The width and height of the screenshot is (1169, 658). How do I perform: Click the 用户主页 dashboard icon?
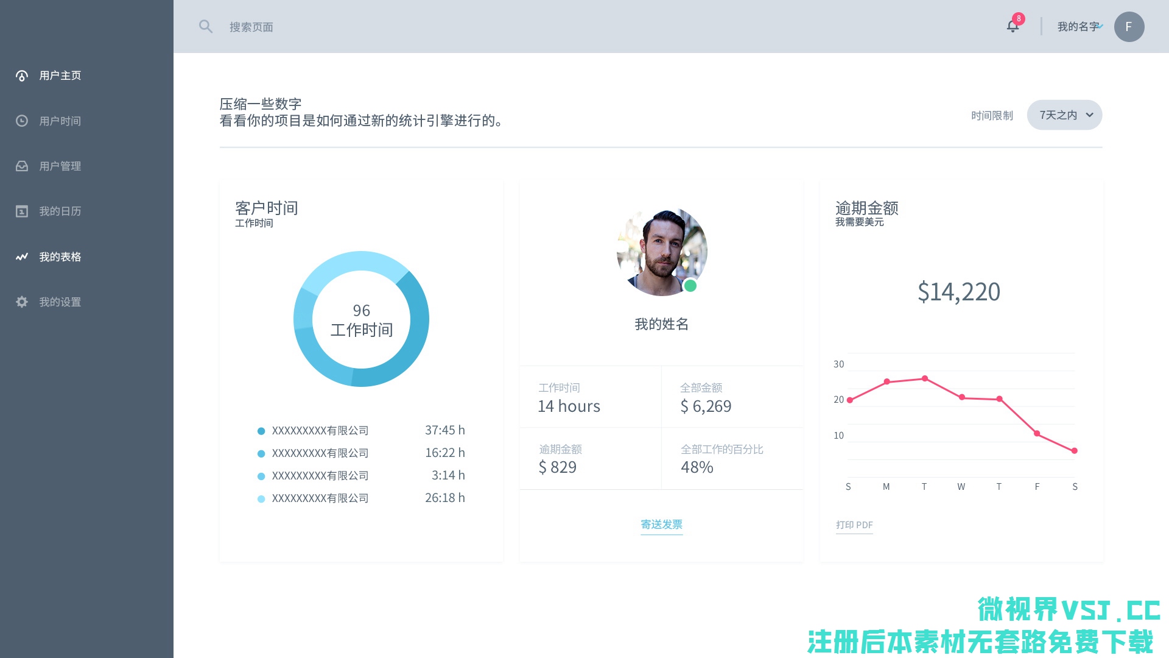pos(22,76)
